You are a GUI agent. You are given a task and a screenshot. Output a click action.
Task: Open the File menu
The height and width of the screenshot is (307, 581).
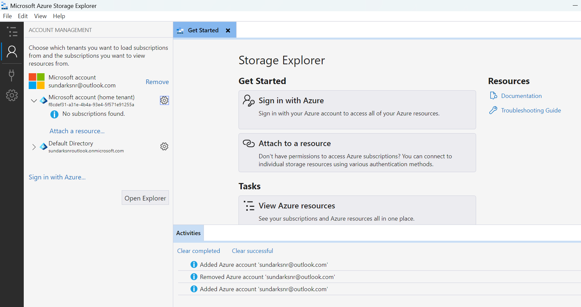point(8,16)
